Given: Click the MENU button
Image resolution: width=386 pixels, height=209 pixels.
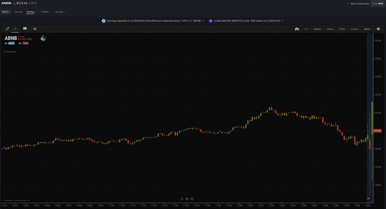Looking at the screenshot, I should coord(6,12).
